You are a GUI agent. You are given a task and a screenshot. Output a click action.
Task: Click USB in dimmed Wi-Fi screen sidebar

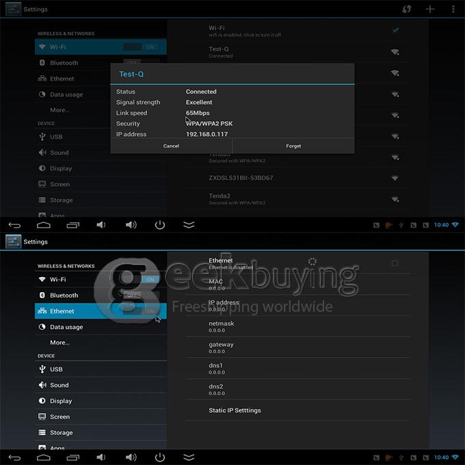(72, 137)
